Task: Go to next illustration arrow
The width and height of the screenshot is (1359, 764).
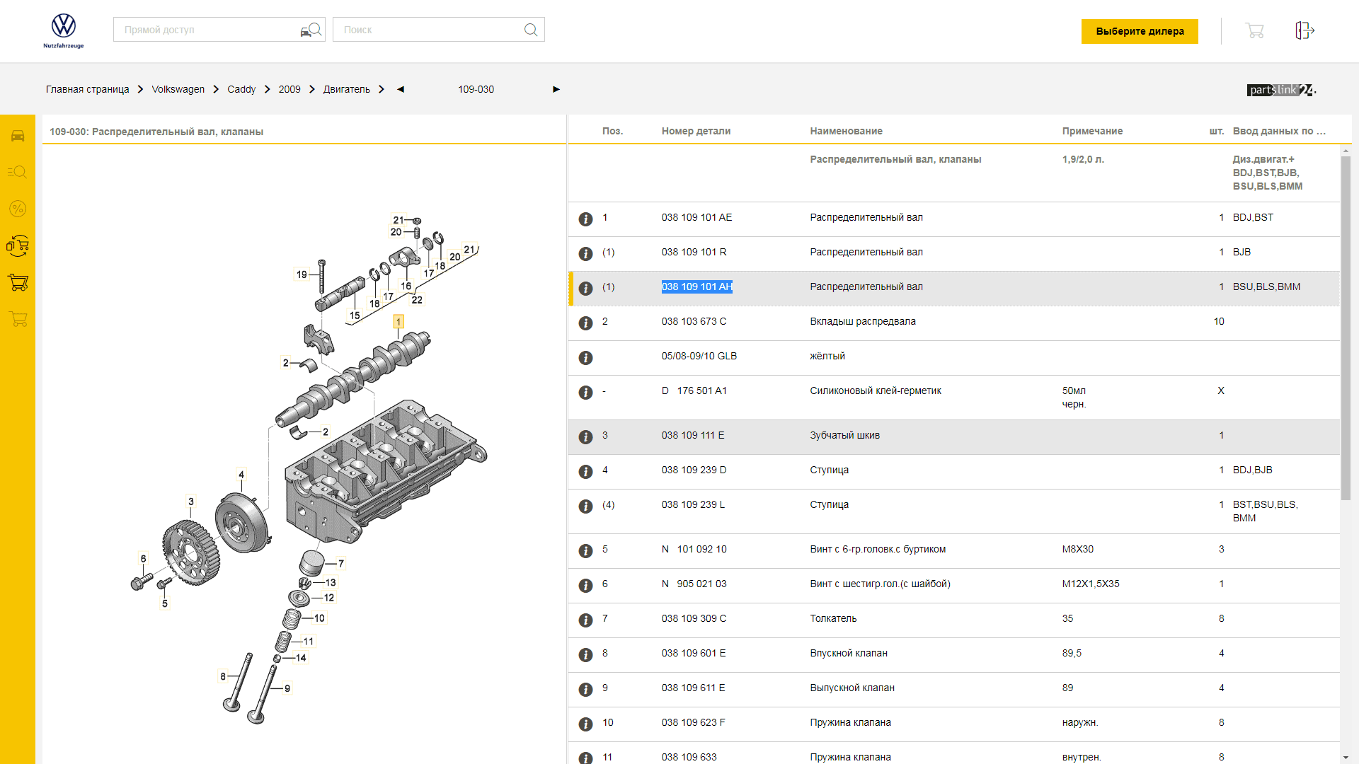Action: tap(556, 89)
